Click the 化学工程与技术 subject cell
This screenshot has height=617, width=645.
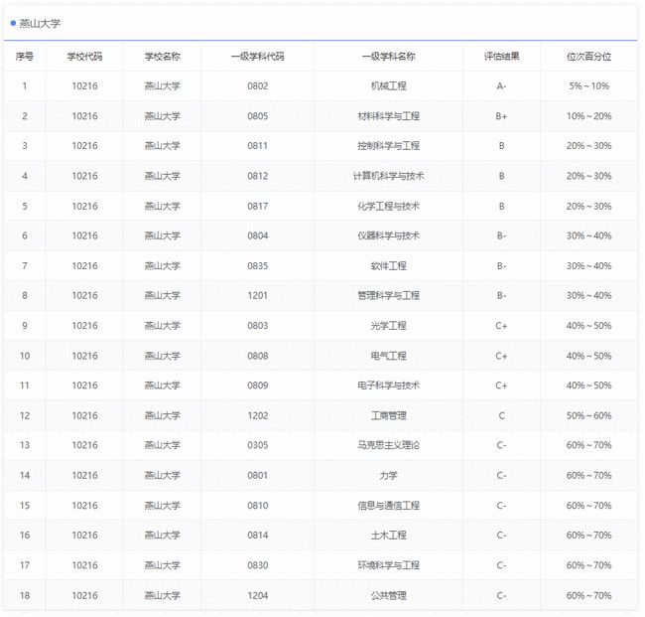[x=389, y=206]
